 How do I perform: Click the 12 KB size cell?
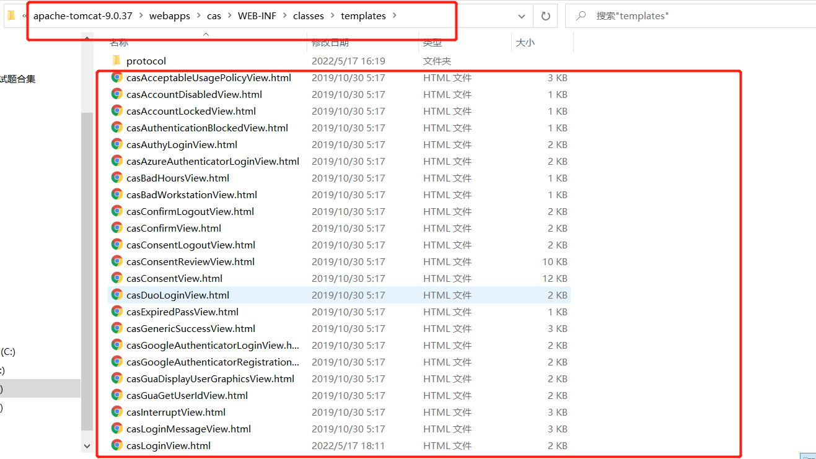click(555, 278)
